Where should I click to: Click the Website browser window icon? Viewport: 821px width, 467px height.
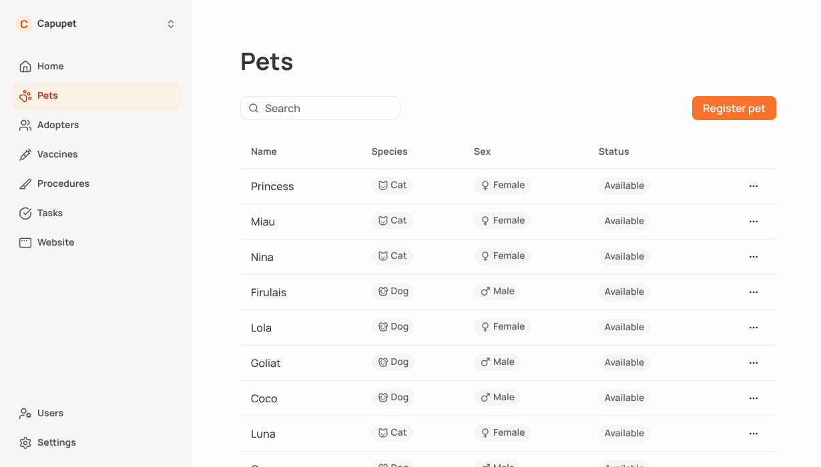pos(25,242)
